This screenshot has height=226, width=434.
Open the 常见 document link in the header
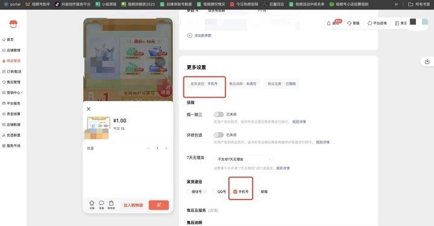tap(401, 24)
